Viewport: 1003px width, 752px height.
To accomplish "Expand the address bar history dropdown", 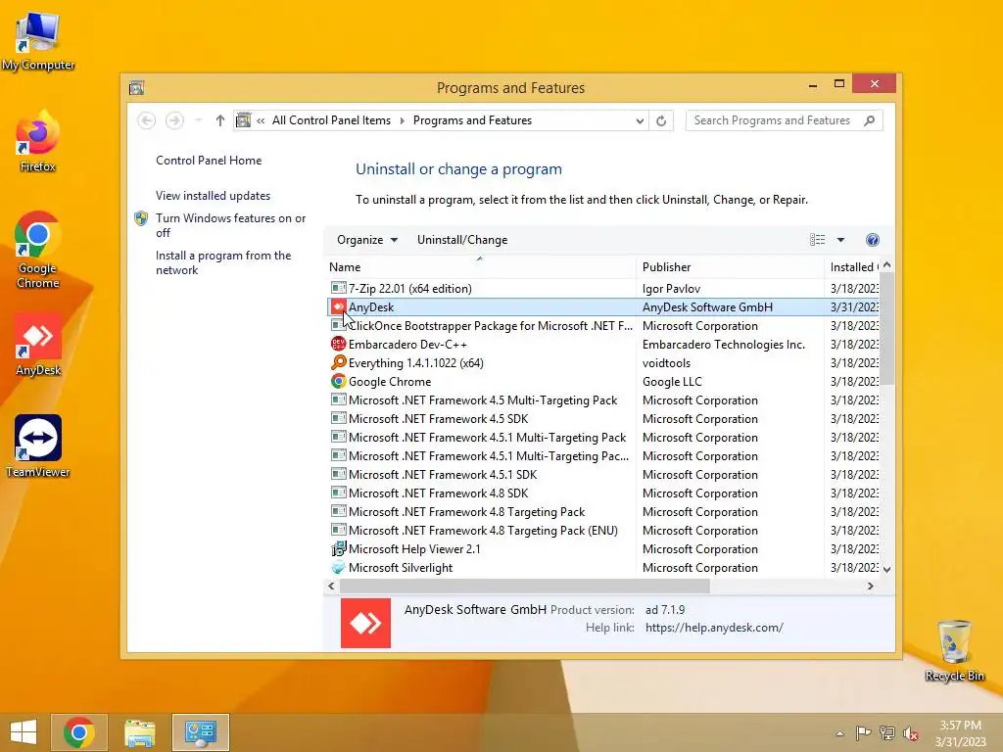I will 640,120.
